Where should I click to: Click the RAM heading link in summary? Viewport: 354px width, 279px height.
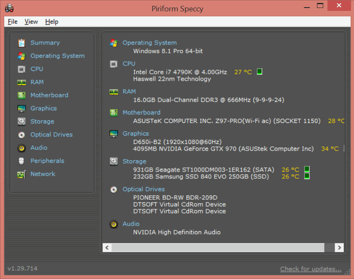129,92
